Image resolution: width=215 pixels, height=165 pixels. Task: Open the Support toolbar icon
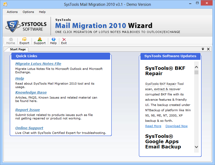tap(40, 39)
